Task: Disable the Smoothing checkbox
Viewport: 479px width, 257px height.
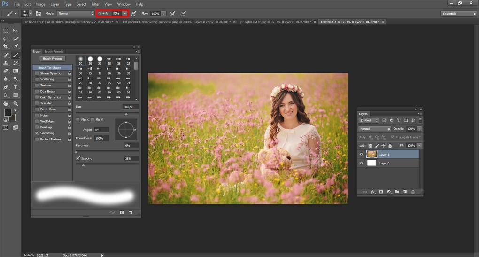Action: point(37,133)
